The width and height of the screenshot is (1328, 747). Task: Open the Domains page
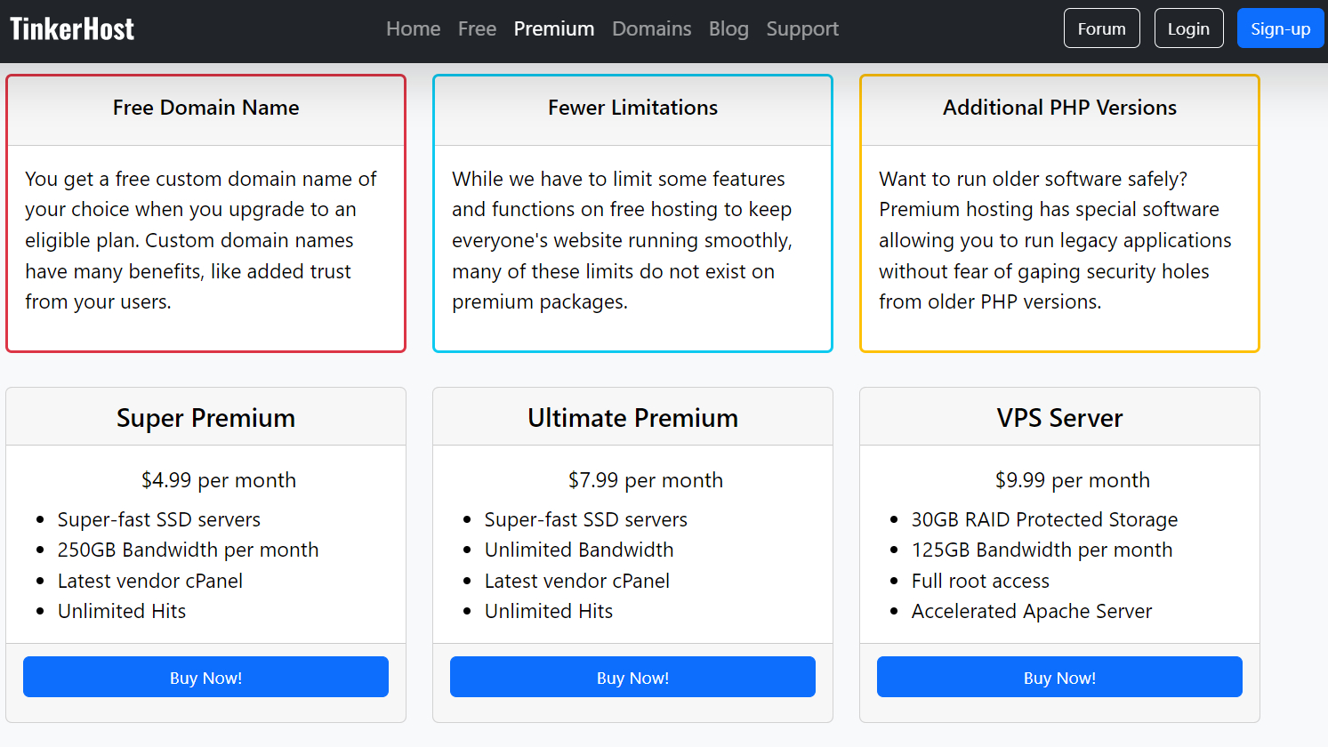[652, 28]
